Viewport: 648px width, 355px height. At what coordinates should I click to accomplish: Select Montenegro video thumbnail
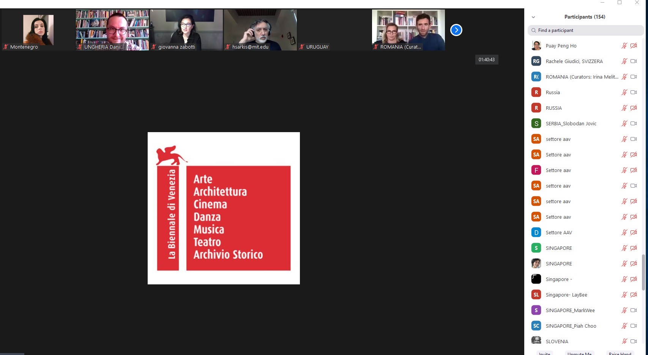click(x=38, y=30)
